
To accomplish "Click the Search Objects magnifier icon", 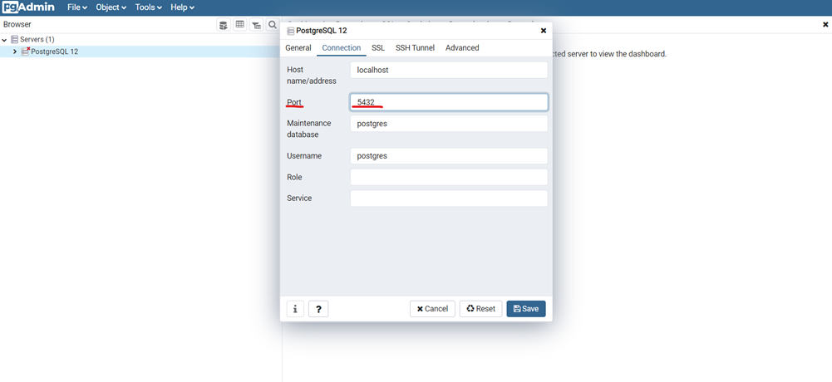I will [x=272, y=25].
